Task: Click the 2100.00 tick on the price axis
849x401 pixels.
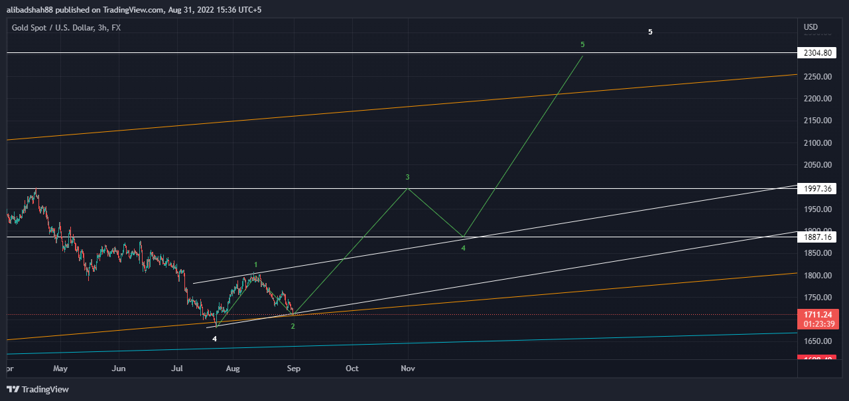Action: pos(817,143)
